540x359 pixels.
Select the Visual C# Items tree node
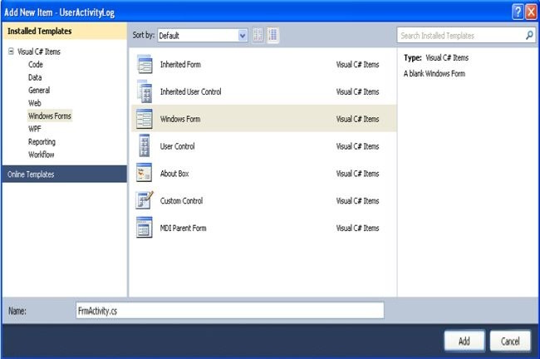tap(39, 52)
